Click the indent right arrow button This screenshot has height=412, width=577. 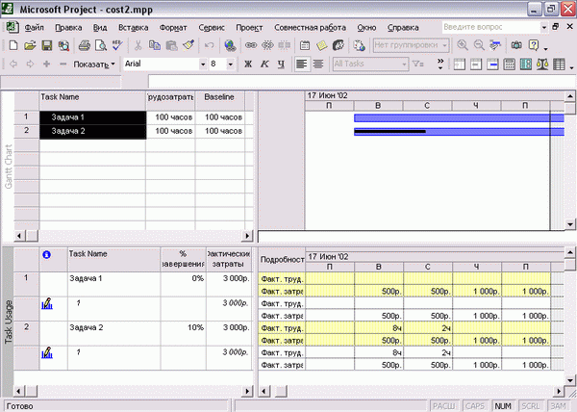coord(30,64)
